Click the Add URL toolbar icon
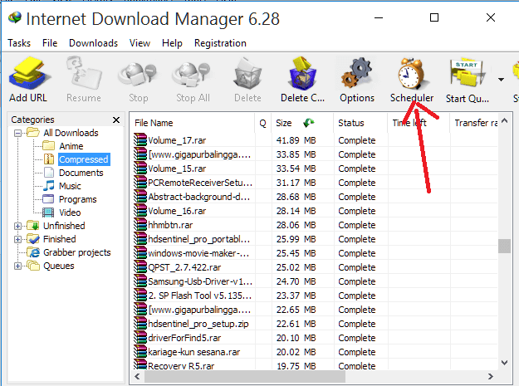Image resolution: width=519 pixels, height=386 pixels. pyautogui.click(x=29, y=73)
